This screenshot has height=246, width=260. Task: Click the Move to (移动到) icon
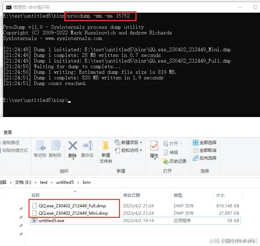point(40,145)
